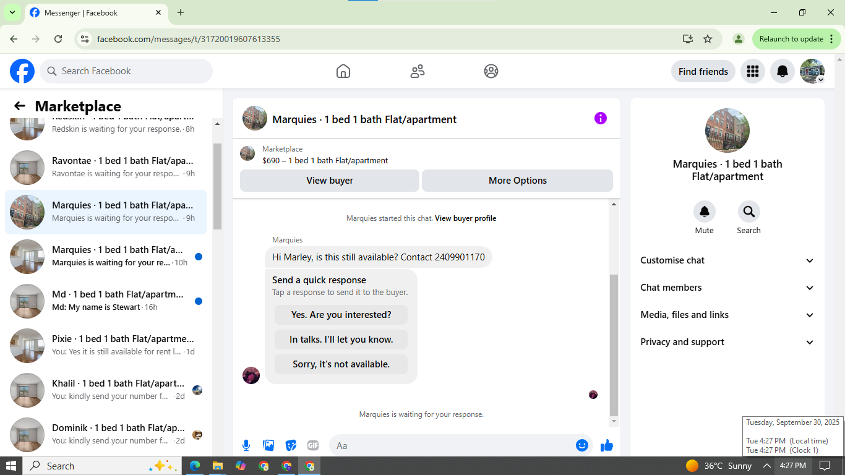This screenshot has height=475, width=845.
Task: Open Chrome tab search dropdown
Action: pos(12,12)
